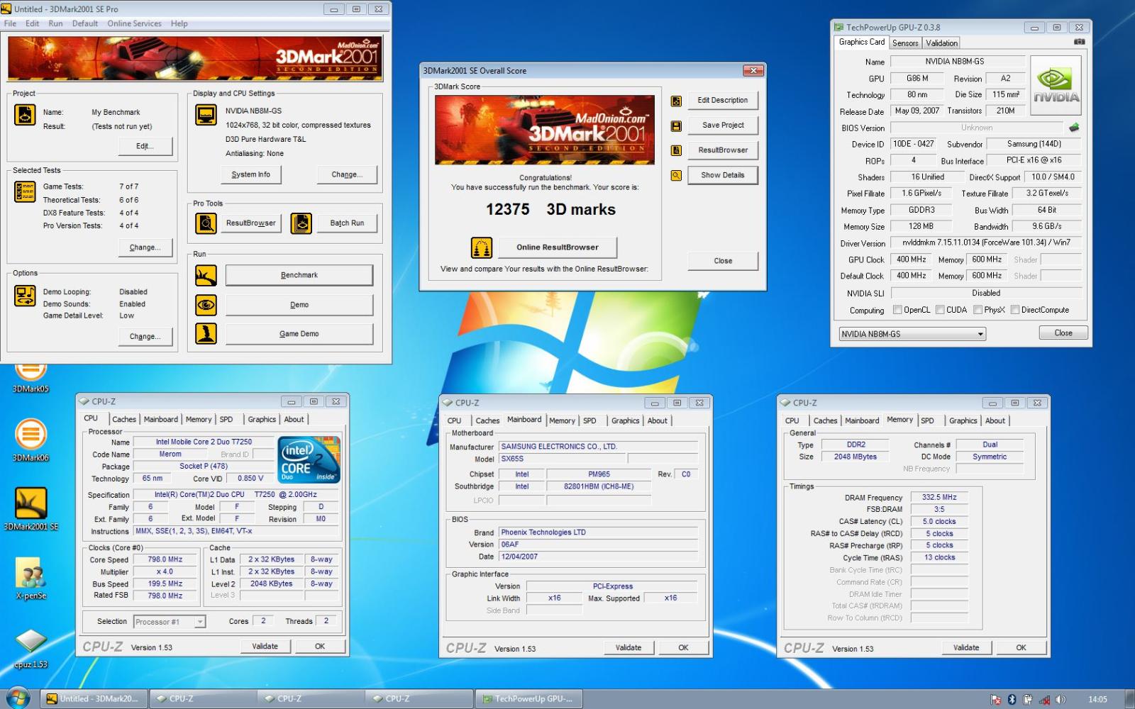The image size is (1135, 709).
Task: Switch to TechPowerUp GPU-Z taskbar button
Action: coord(528,699)
